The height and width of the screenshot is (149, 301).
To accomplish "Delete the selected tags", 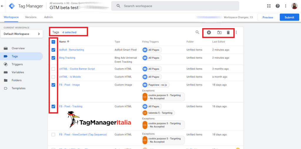I will (x=228, y=32).
